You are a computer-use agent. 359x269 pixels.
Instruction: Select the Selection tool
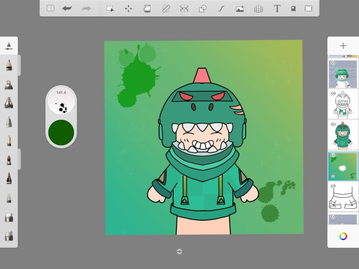(x=110, y=8)
